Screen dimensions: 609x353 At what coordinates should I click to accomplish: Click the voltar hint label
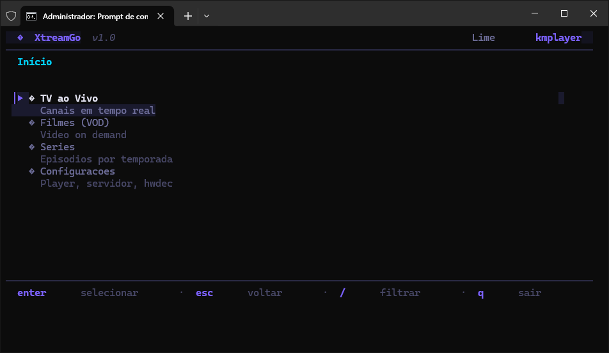[x=265, y=293]
